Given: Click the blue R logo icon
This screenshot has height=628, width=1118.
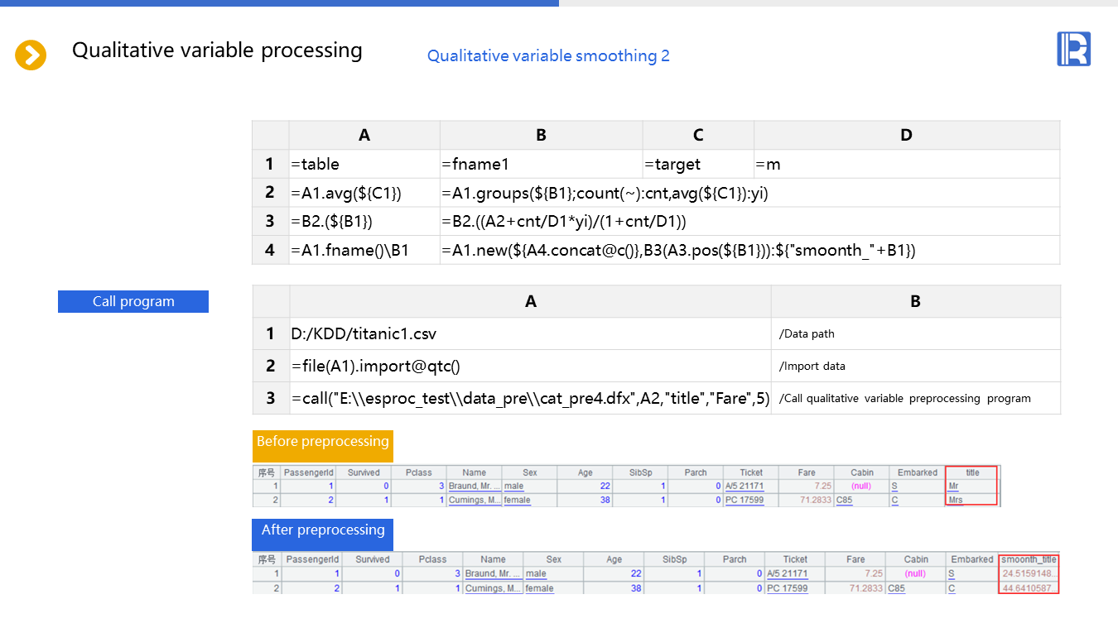Looking at the screenshot, I should (1073, 49).
